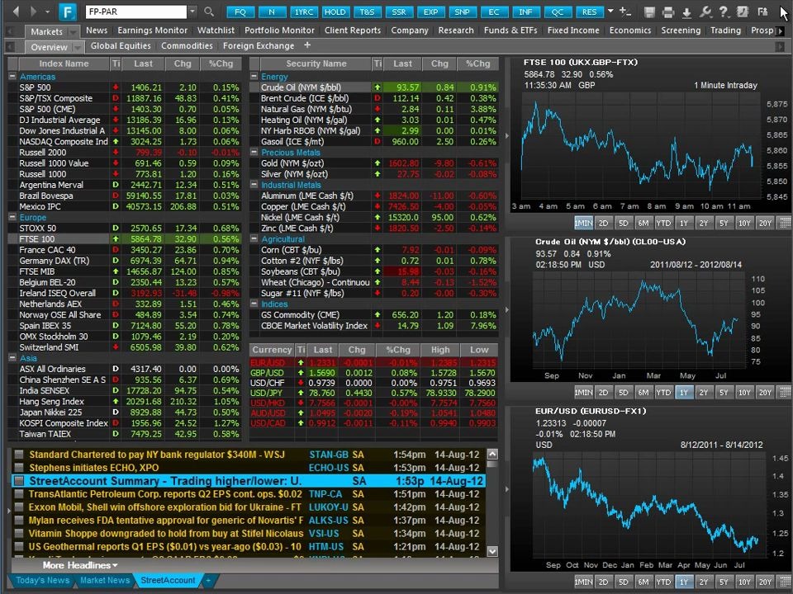Screen dimensions: 793x594
Task: Collapse the Americas index group
Action: click(x=12, y=76)
